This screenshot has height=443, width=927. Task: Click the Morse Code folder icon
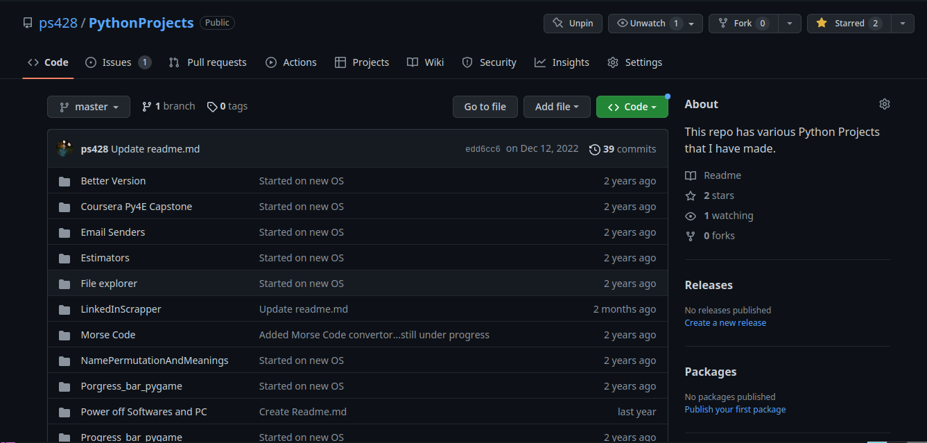coord(64,335)
